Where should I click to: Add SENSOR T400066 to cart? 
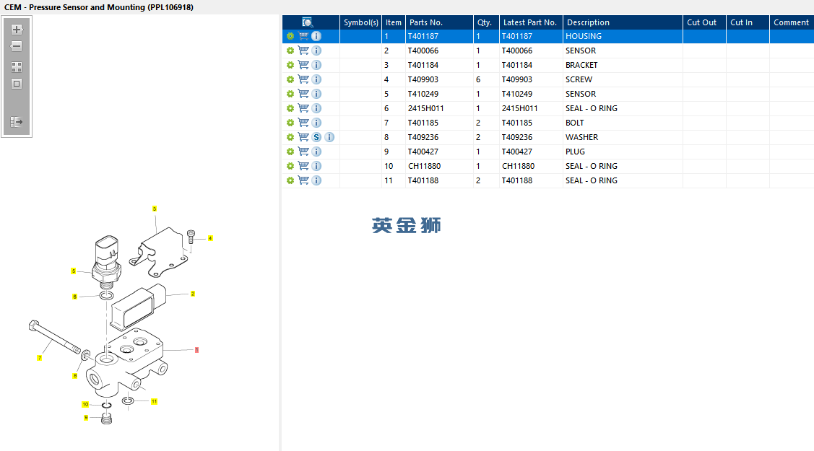[x=303, y=51]
